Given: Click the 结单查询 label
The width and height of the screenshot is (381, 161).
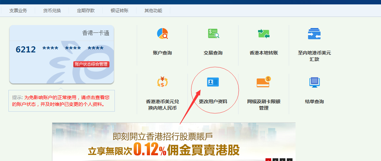Looking at the screenshot, I should (314, 101).
